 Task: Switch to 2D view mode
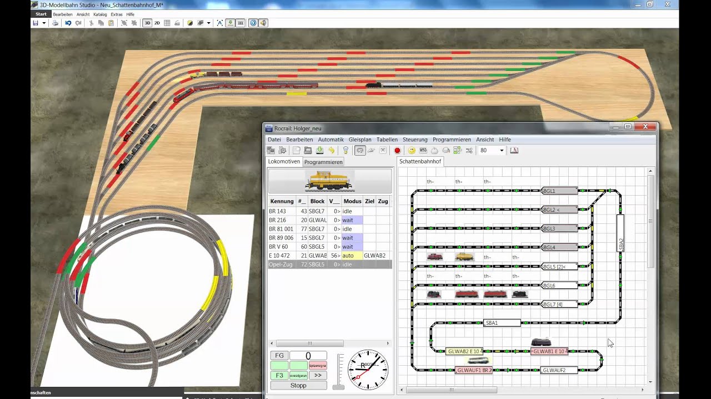click(157, 23)
